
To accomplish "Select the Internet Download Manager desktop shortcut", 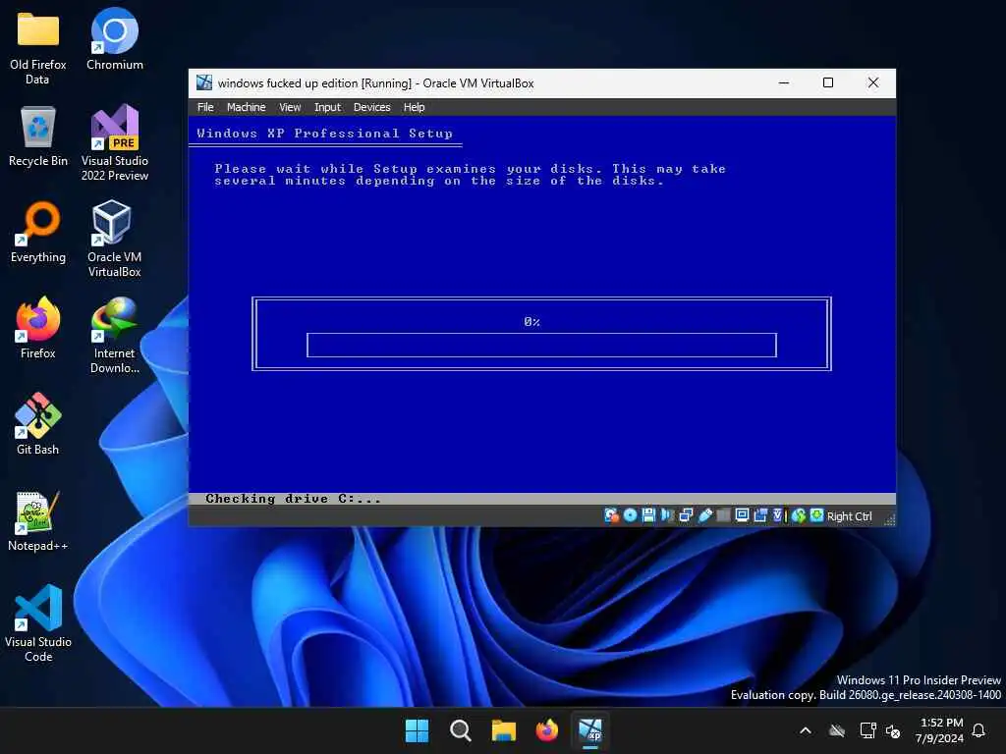I will [x=115, y=335].
